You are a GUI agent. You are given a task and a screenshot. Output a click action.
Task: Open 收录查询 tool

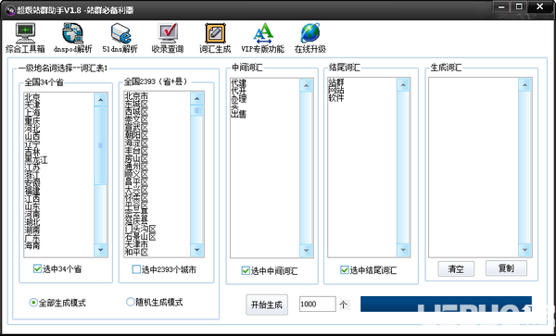coord(168,38)
